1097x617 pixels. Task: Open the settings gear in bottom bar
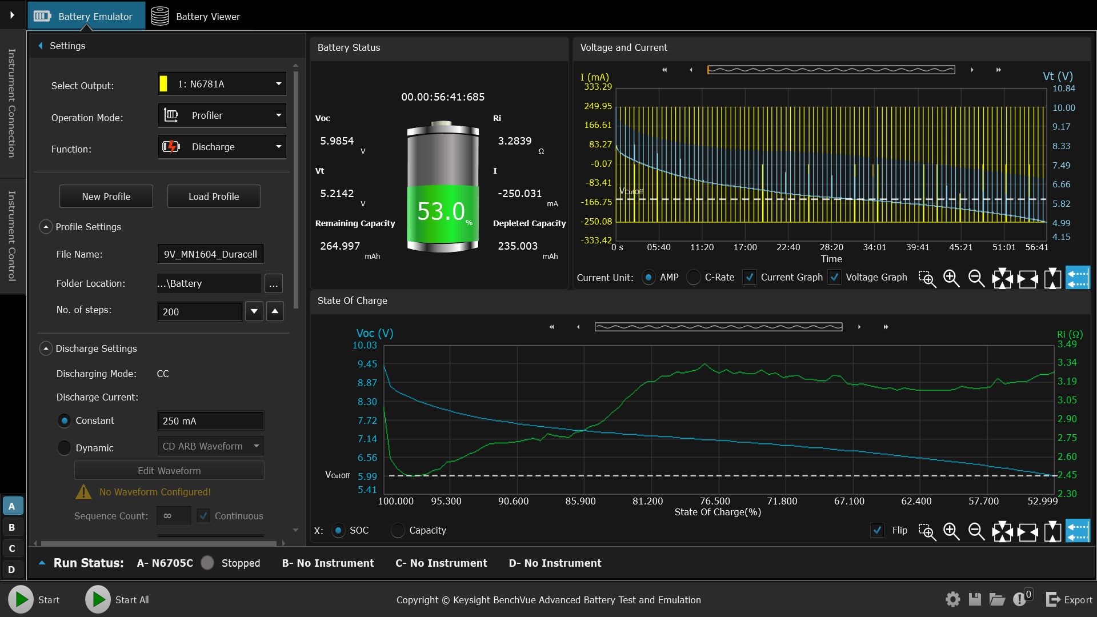pos(952,599)
